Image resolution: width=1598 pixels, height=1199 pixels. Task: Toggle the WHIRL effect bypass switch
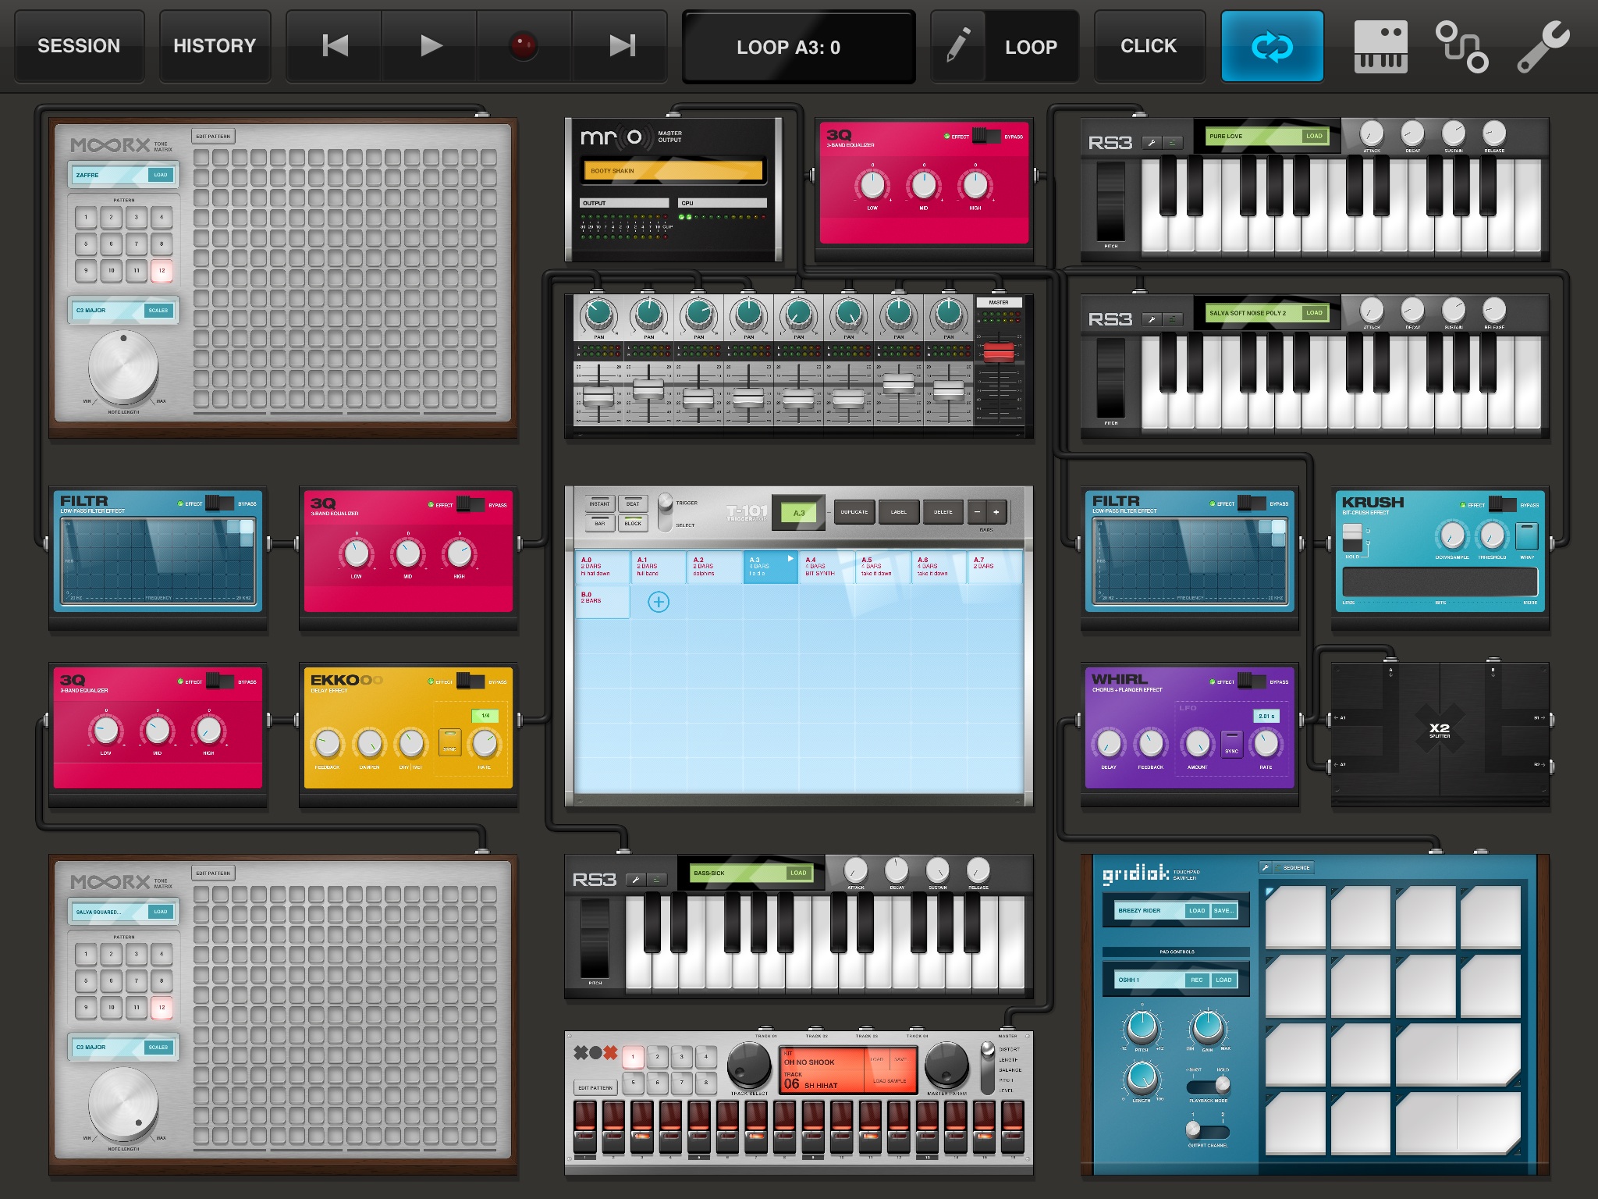pyautogui.click(x=1252, y=681)
